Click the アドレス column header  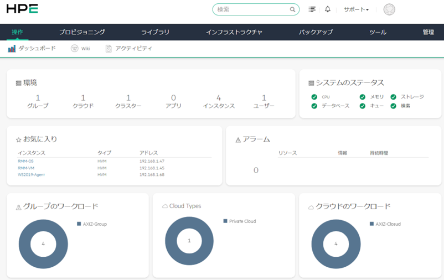pos(148,153)
